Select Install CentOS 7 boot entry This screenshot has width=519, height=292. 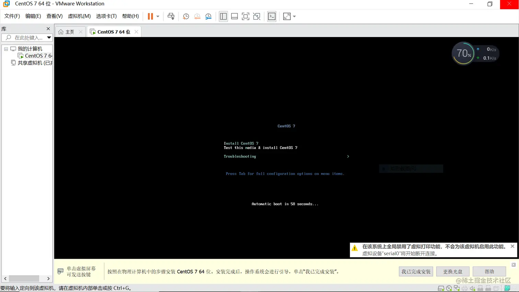241,143
